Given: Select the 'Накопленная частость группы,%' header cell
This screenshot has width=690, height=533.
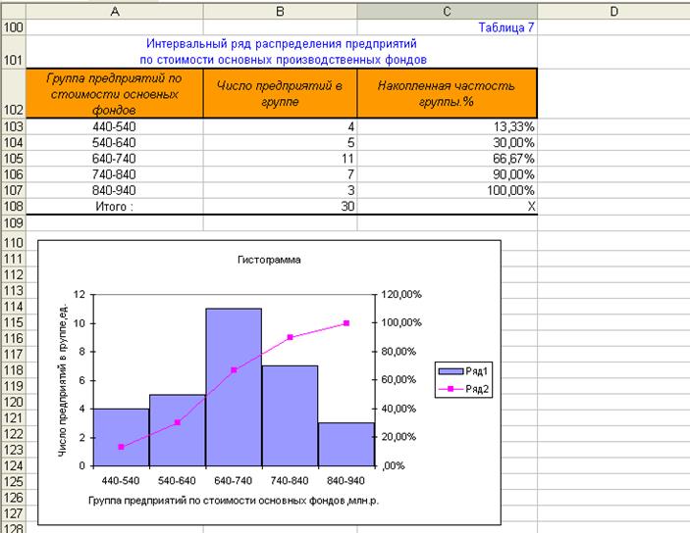Looking at the screenshot, I should tap(447, 93).
